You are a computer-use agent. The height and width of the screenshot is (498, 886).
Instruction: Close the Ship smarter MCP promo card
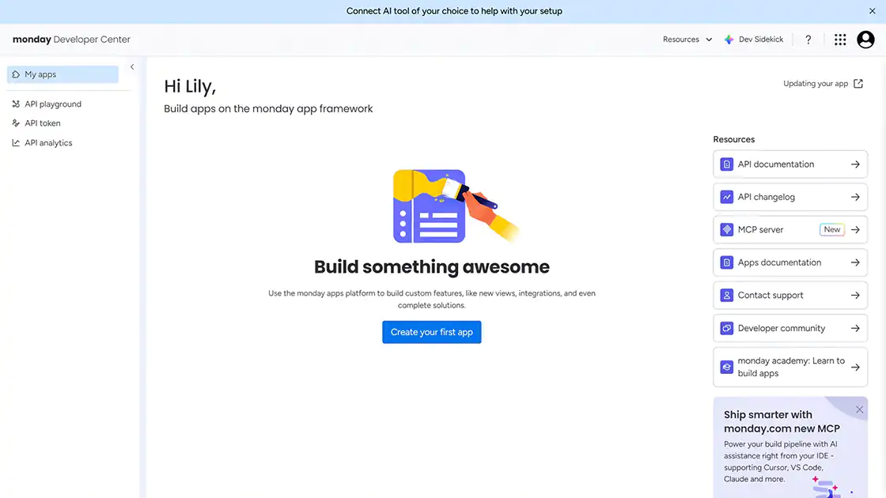[859, 410]
